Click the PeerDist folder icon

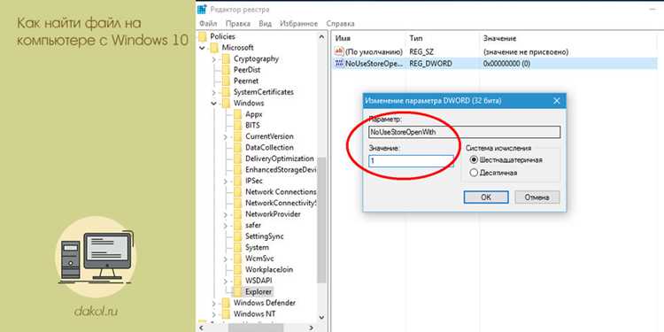pyautogui.click(x=227, y=70)
